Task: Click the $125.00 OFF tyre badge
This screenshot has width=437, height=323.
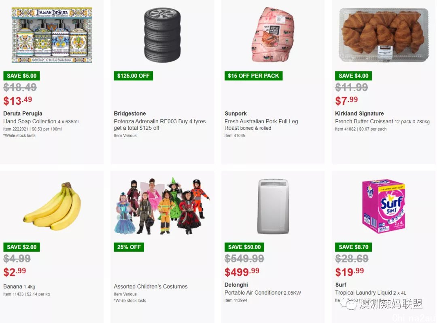Action: coord(133,76)
